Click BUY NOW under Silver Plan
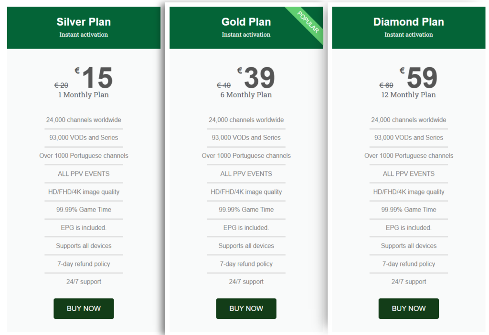The image size is (489, 335). coord(84,308)
